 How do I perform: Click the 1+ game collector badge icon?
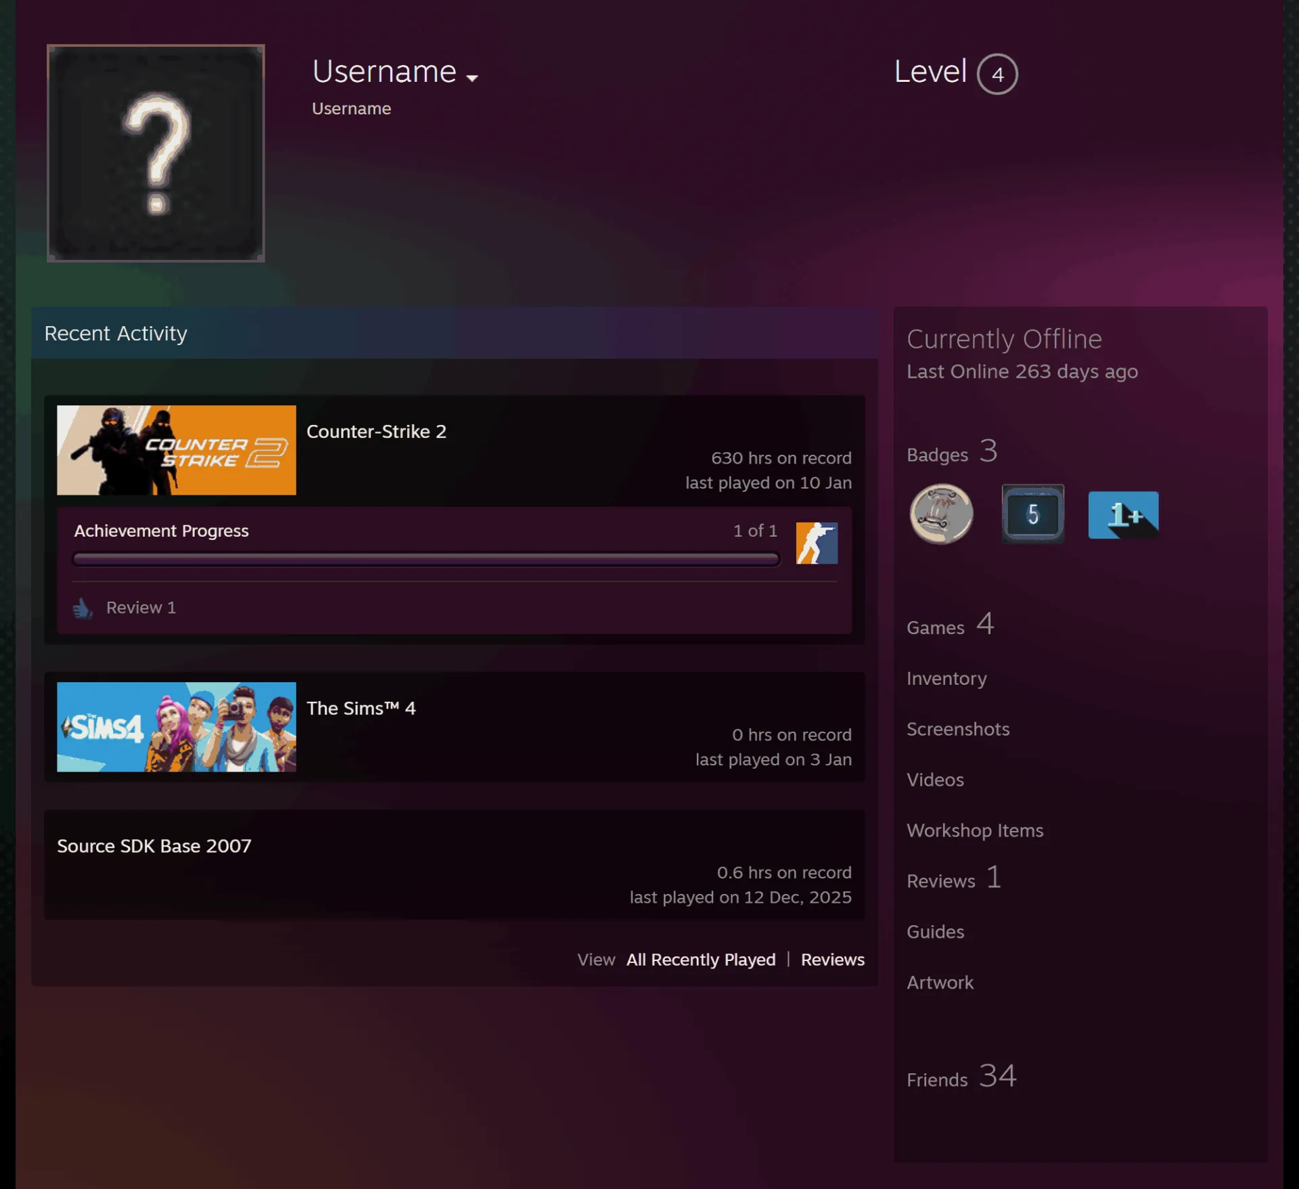click(1123, 515)
